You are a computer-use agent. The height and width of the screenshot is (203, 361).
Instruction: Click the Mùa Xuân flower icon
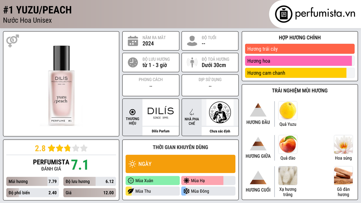pyautogui.click(x=131, y=181)
